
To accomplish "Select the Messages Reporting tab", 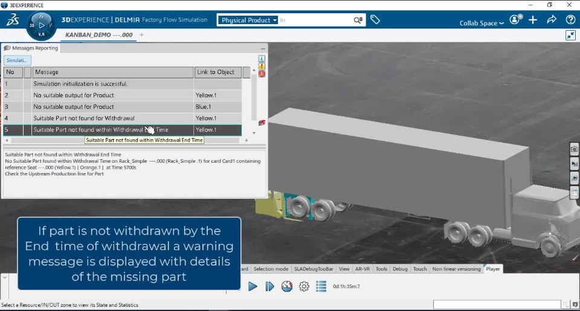I will (x=31, y=48).
